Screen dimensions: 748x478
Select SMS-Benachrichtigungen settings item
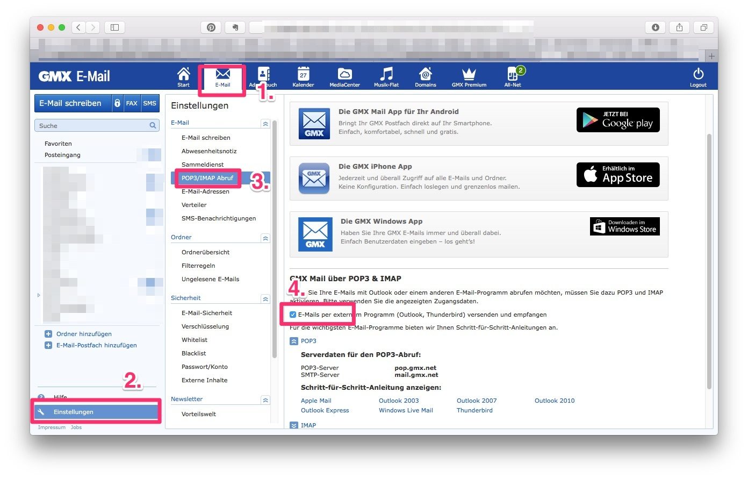[219, 218]
